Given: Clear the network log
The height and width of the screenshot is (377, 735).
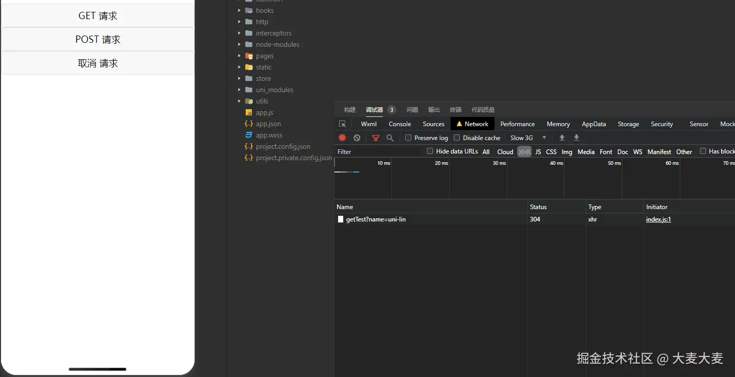Looking at the screenshot, I should click(357, 138).
